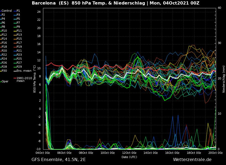
Task: Select the "06Oct 00z" x-axis label
Action: [x=64, y=153]
